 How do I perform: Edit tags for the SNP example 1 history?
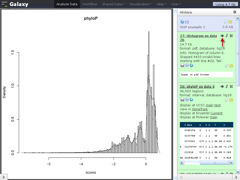tap(226, 22)
